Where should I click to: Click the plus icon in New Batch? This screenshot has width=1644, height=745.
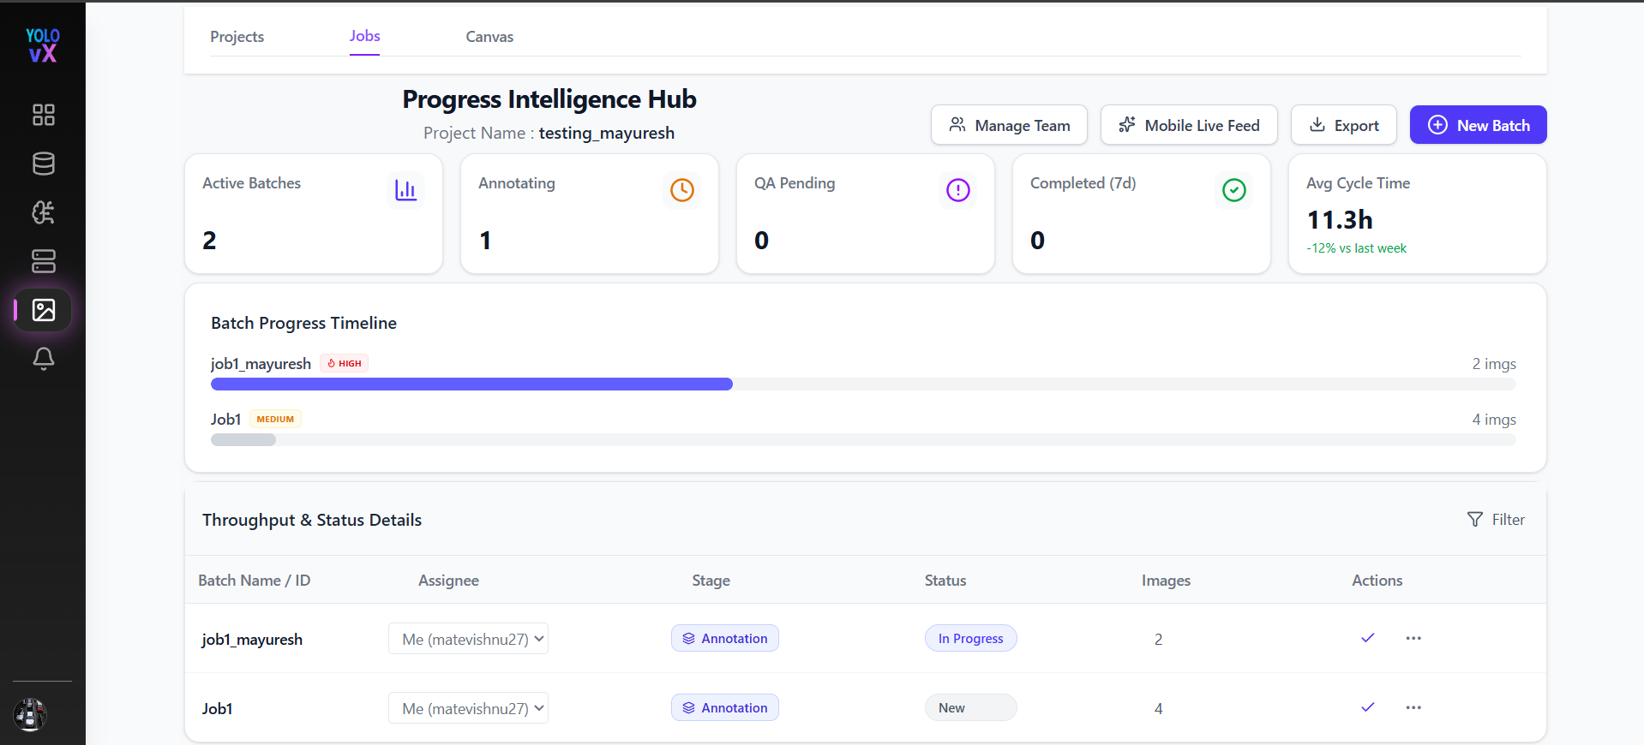coord(1438,125)
